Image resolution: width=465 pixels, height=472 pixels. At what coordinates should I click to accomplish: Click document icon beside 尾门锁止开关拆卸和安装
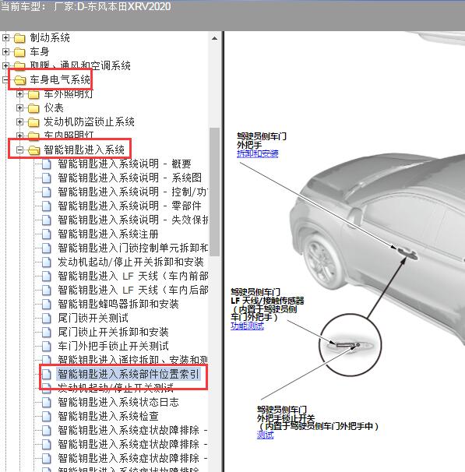coord(47,332)
